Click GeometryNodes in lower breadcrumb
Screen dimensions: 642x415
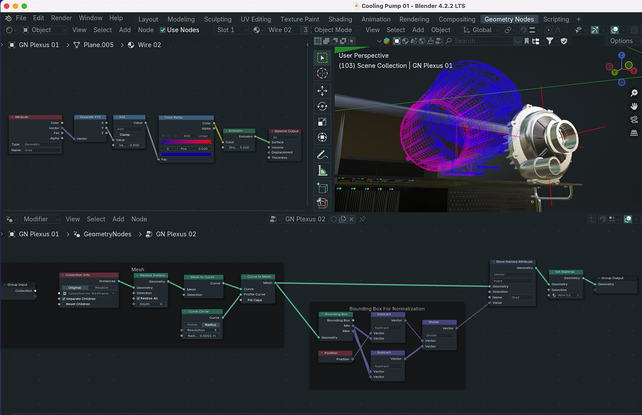tap(107, 234)
